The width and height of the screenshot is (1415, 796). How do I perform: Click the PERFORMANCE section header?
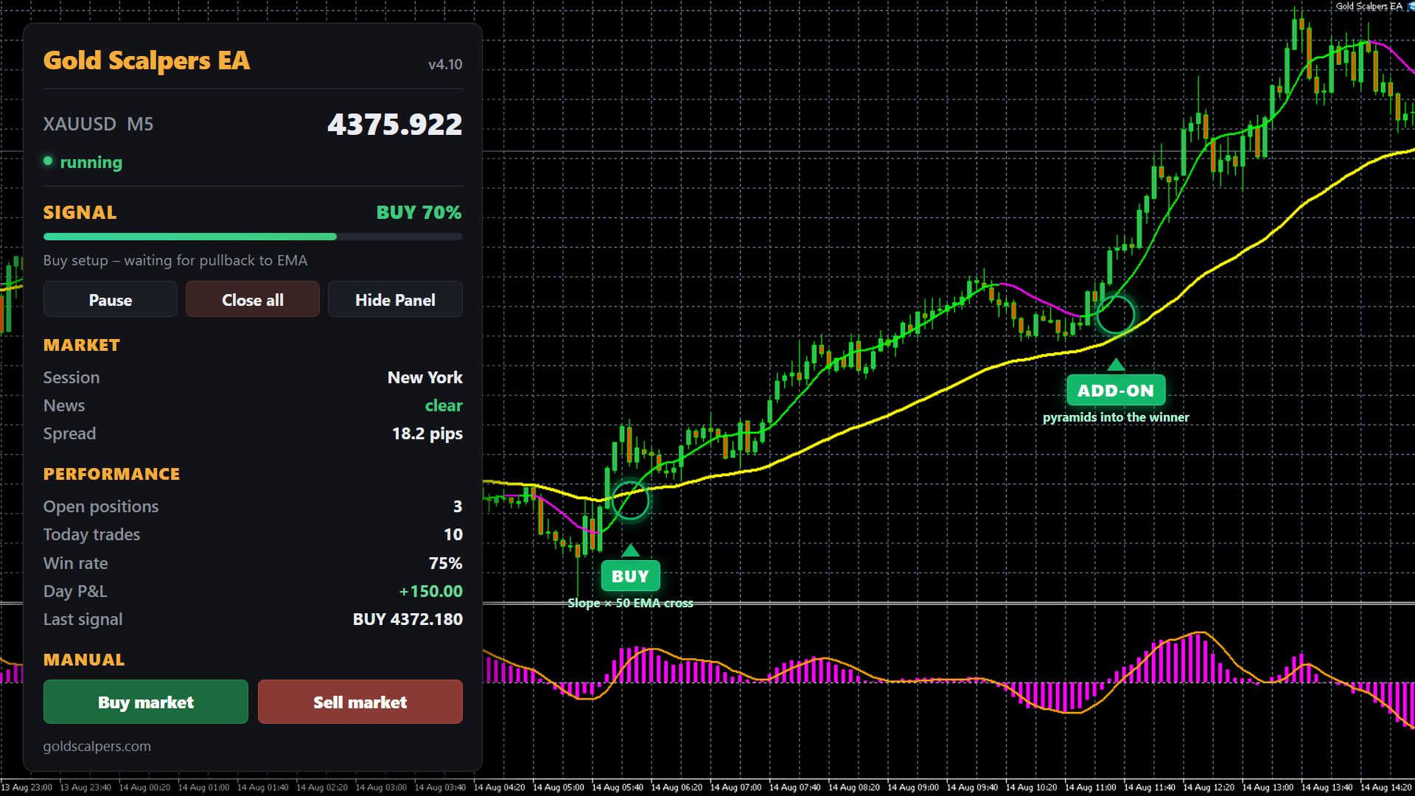pyautogui.click(x=112, y=474)
